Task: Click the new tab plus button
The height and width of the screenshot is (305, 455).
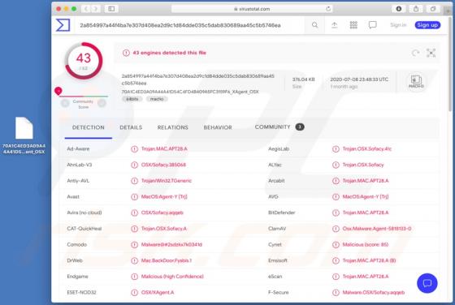Action: 448,11
